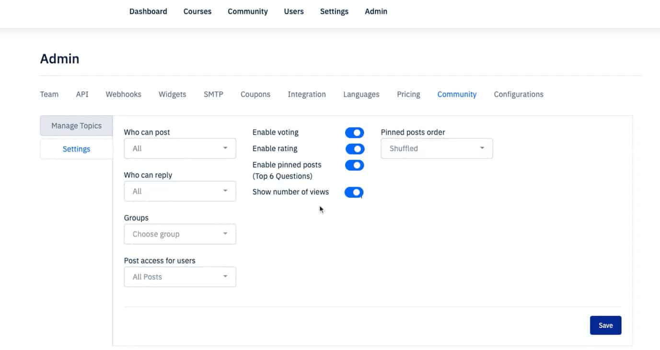Viewport: 660px width, 350px height.
Task: Navigate to Courses in top menu
Action: point(197,11)
